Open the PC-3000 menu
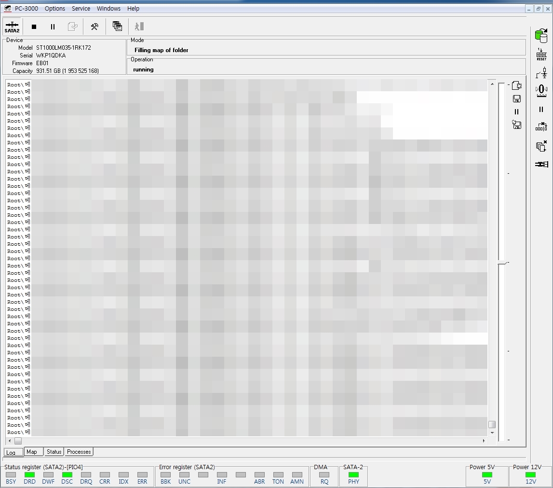The height and width of the screenshot is (488, 553). (x=27, y=9)
